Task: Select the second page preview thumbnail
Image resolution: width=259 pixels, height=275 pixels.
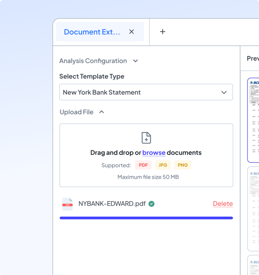Action: click(253, 209)
